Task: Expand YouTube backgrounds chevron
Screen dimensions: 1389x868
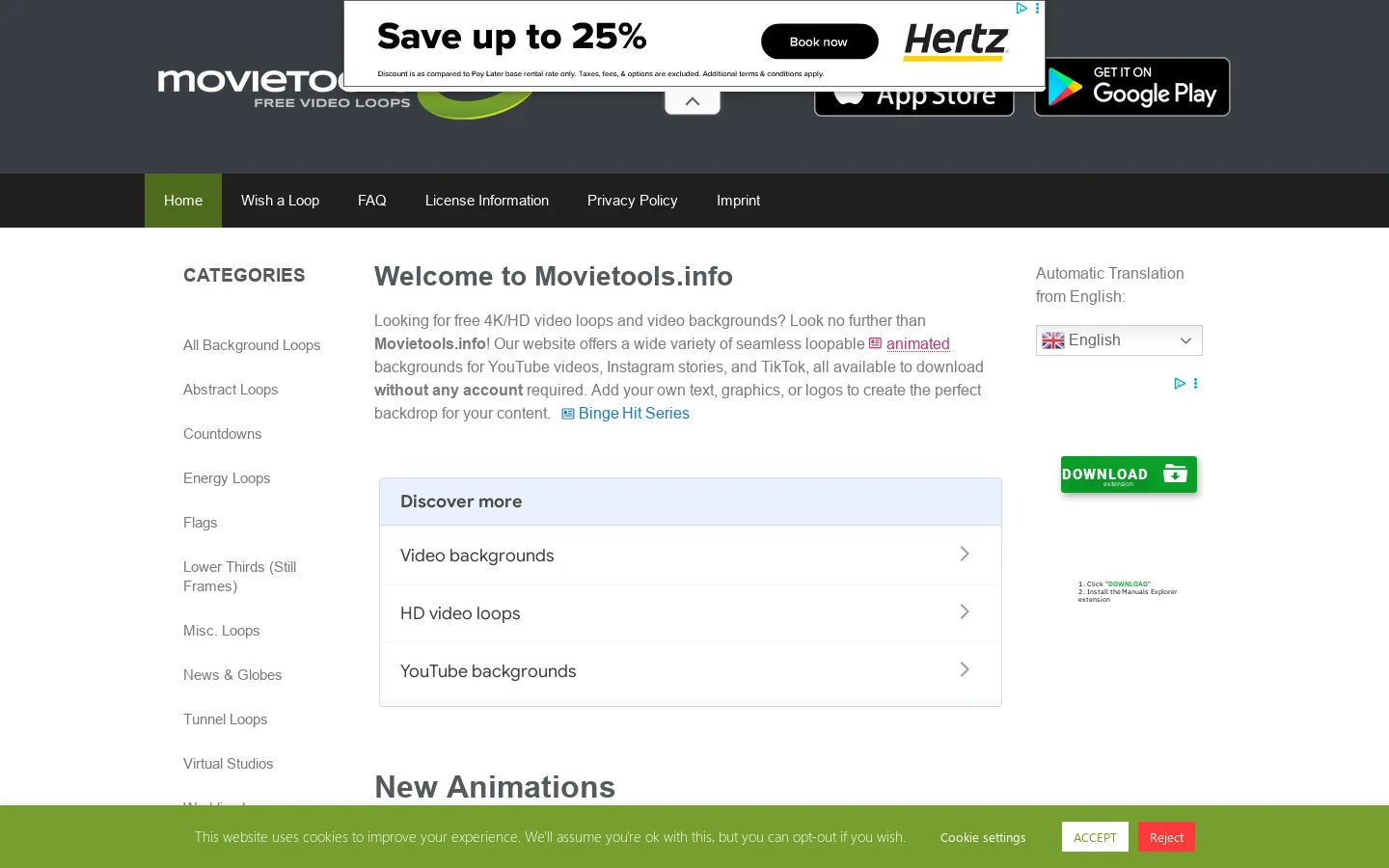Action: click(x=965, y=669)
